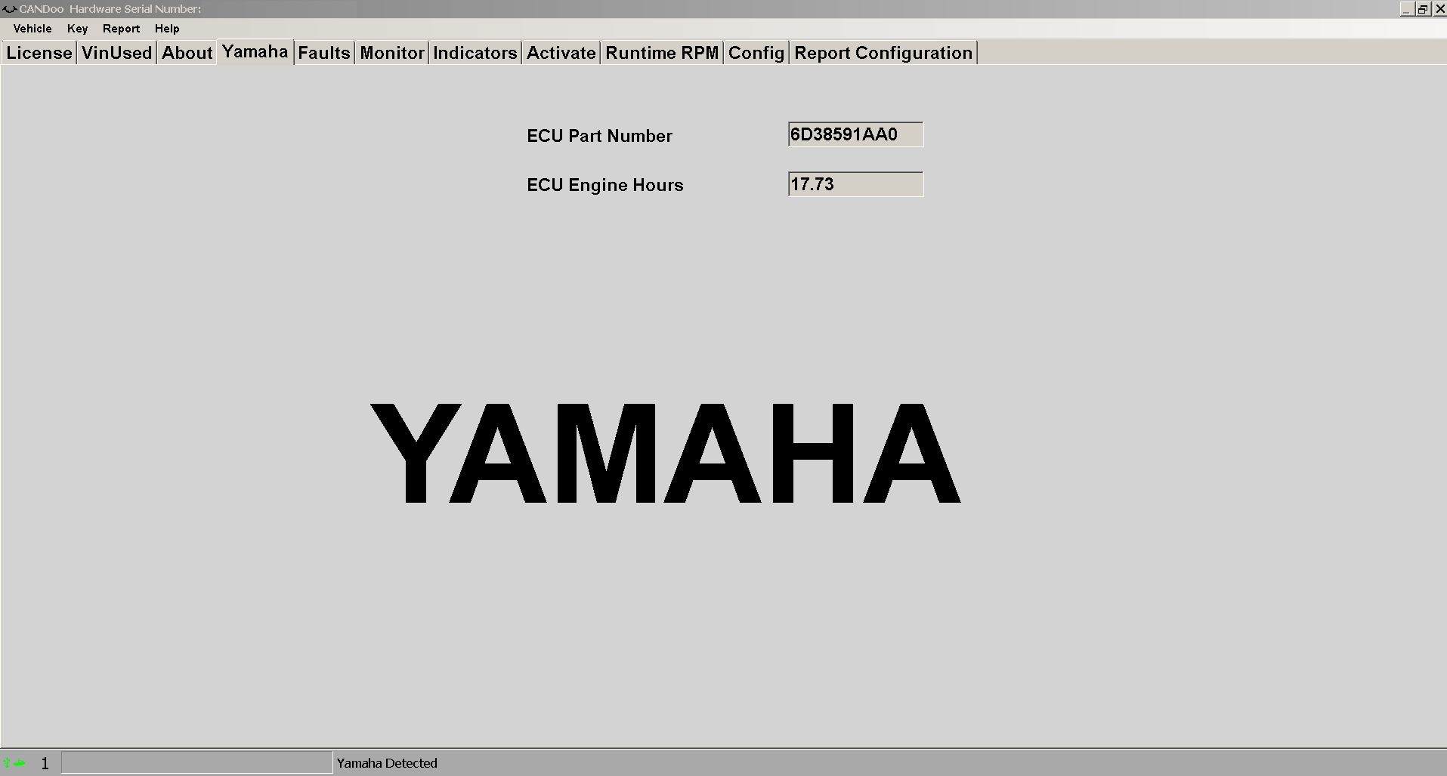Click the 'ECU Part Number' label
The width and height of the screenshot is (1447, 776).
(599, 136)
